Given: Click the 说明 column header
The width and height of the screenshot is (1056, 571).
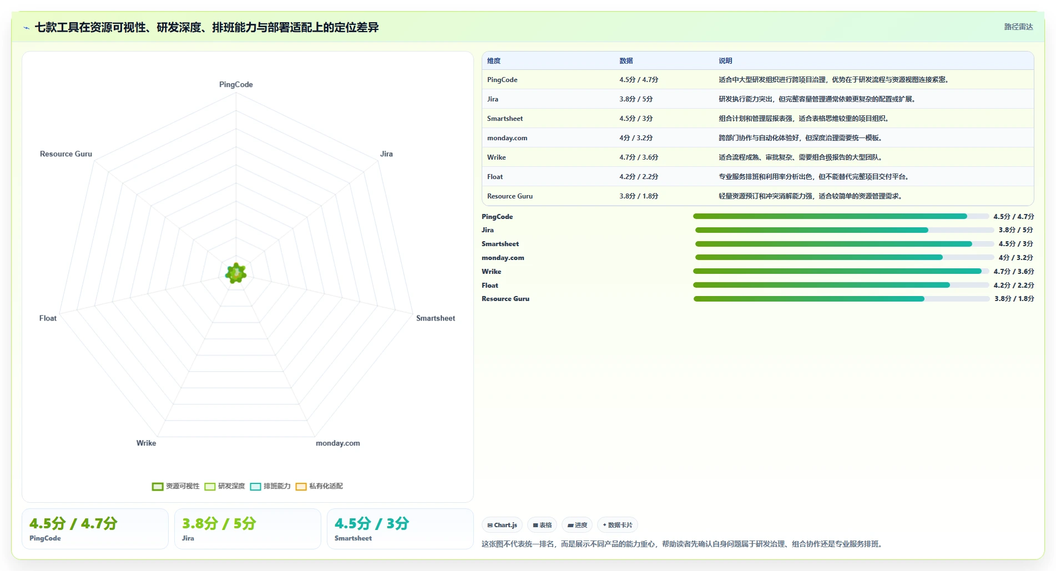Looking at the screenshot, I should point(725,61).
